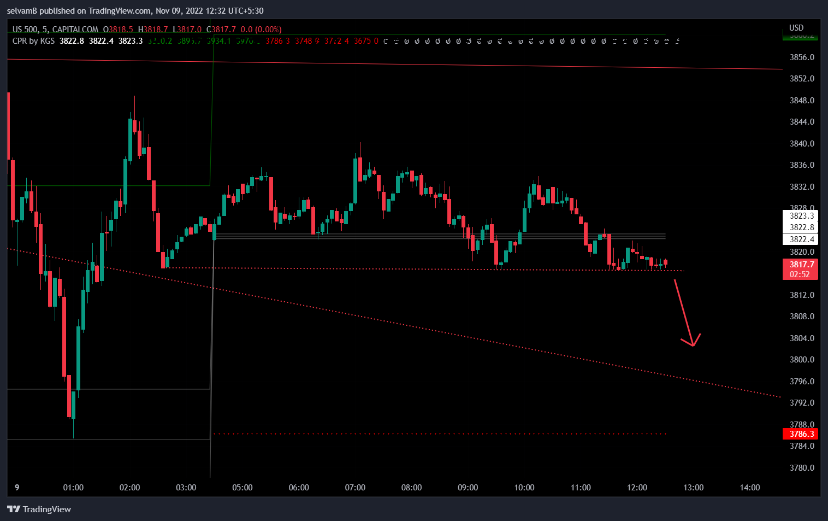Click the 3784.0 price axis label
828x521 pixels.
(802, 446)
